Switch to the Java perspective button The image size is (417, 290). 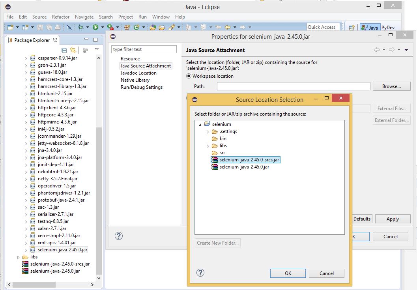point(370,27)
